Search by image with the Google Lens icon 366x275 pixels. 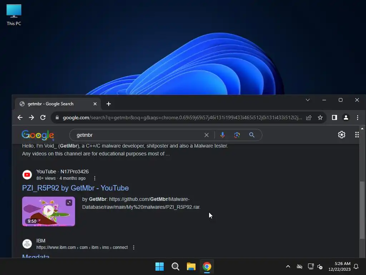click(237, 135)
